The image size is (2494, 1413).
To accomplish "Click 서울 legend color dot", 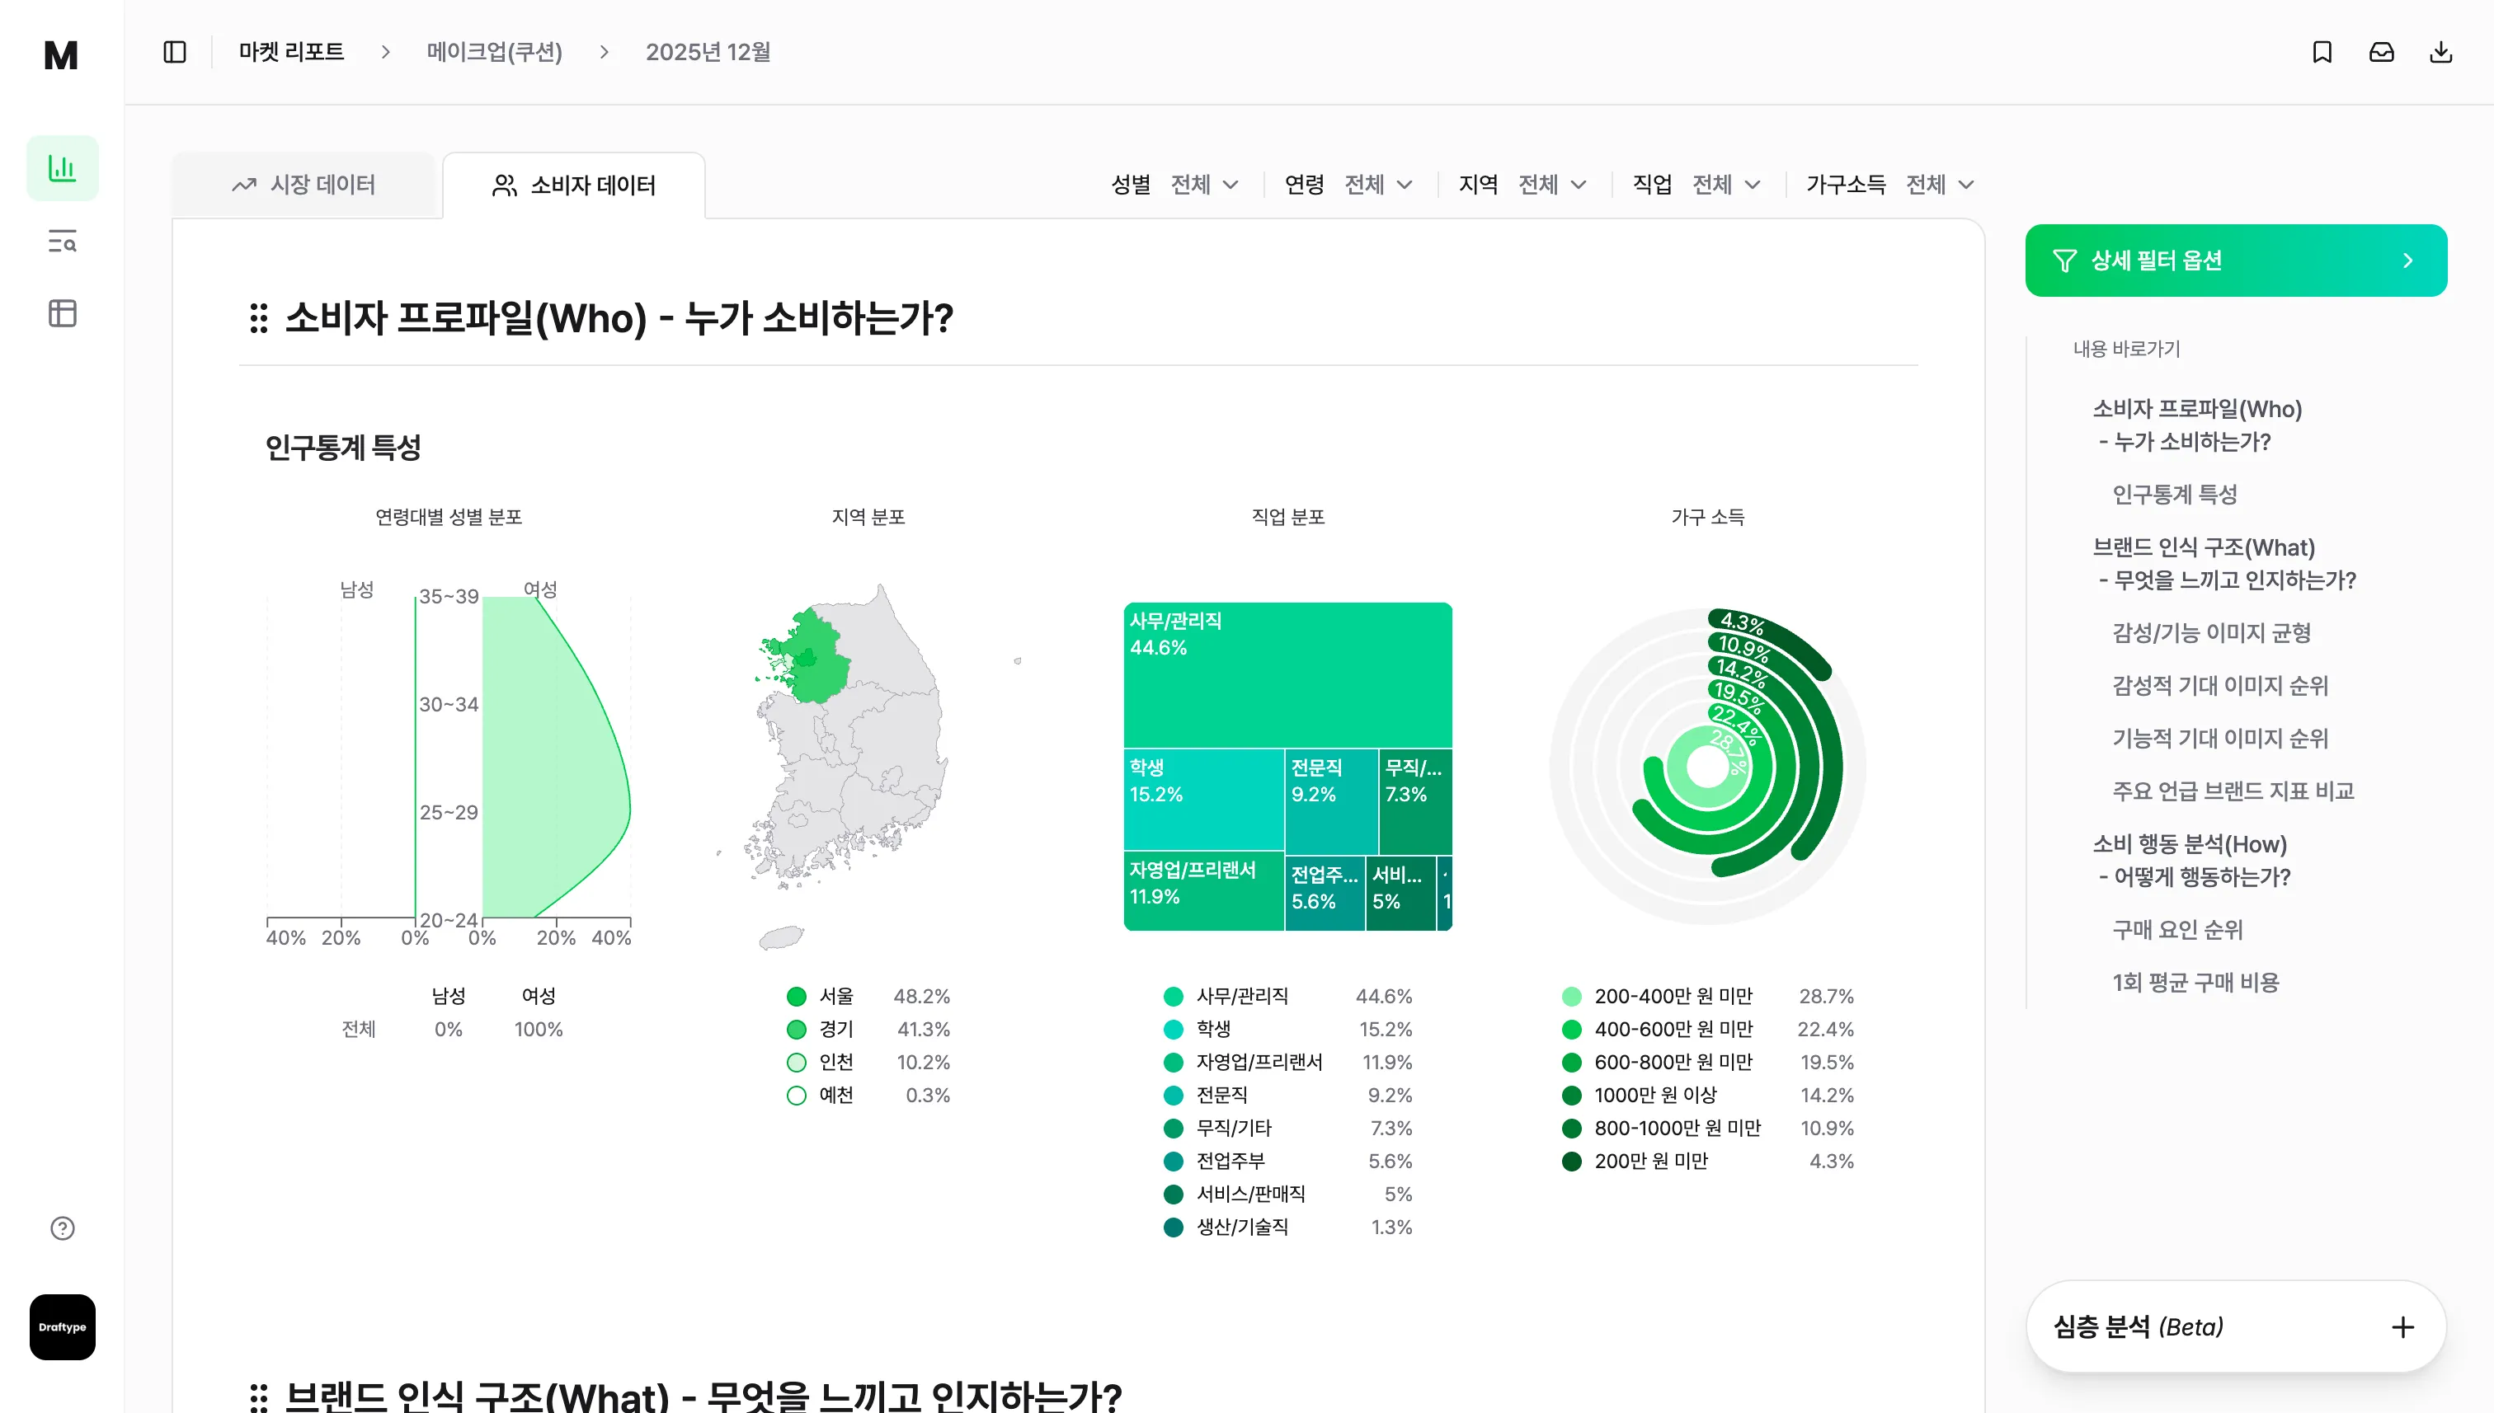I will pos(796,997).
